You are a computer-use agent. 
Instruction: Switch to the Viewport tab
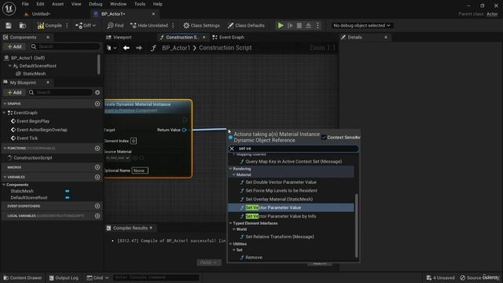click(x=119, y=37)
